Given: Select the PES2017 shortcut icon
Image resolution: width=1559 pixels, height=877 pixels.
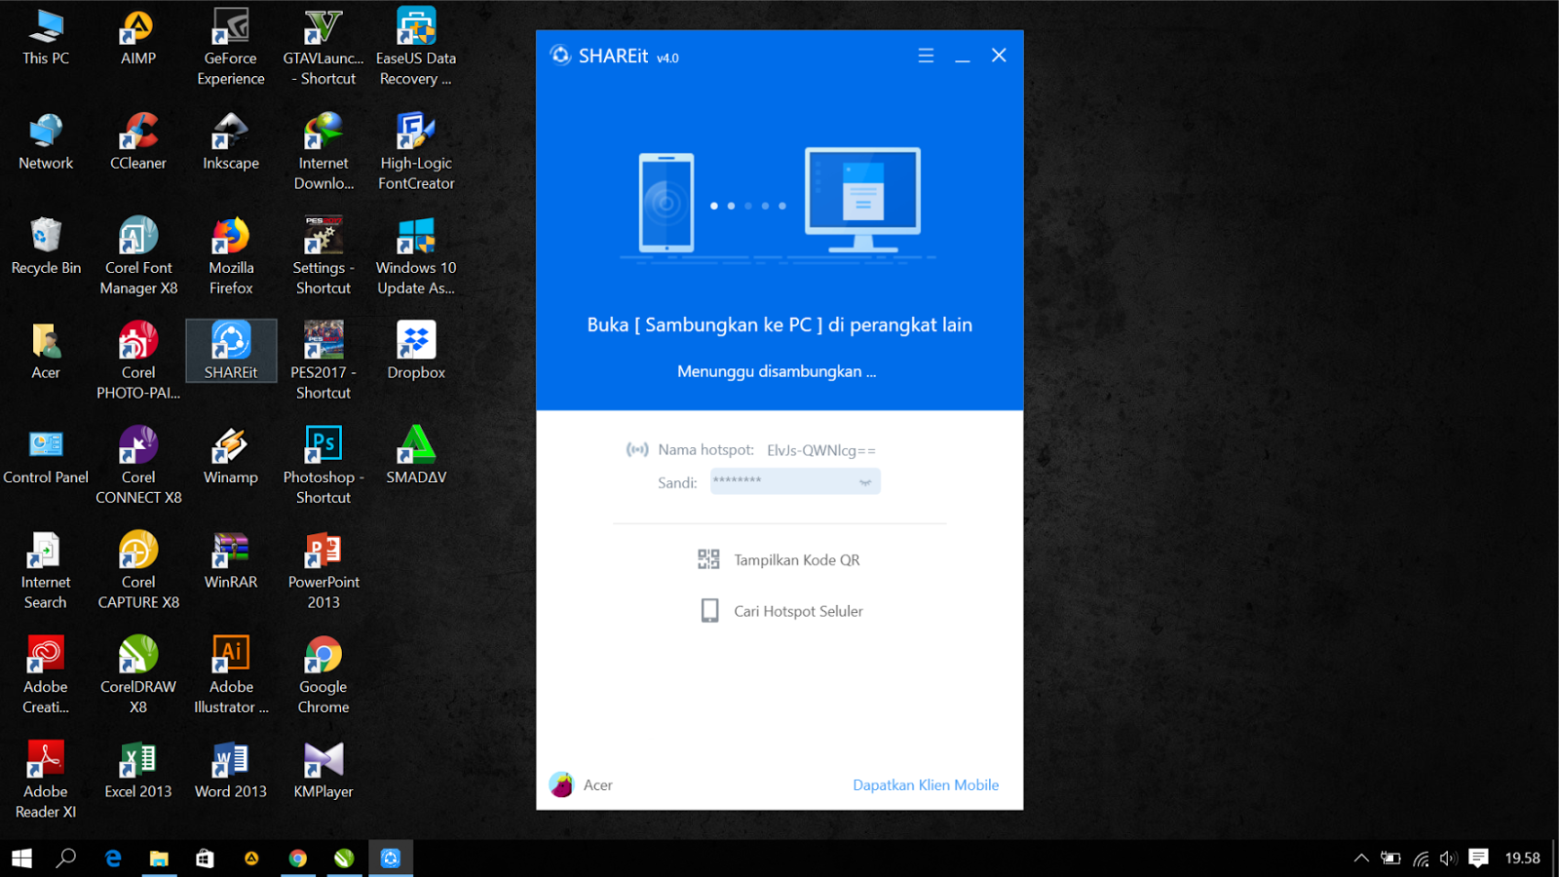Looking at the screenshot, I should [x=323, y=362].
